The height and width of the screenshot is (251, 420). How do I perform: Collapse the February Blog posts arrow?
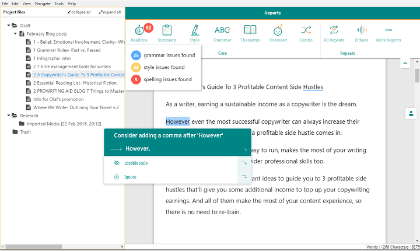(15, 34)
